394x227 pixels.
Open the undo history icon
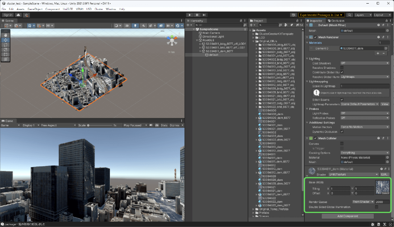(294, 15)
